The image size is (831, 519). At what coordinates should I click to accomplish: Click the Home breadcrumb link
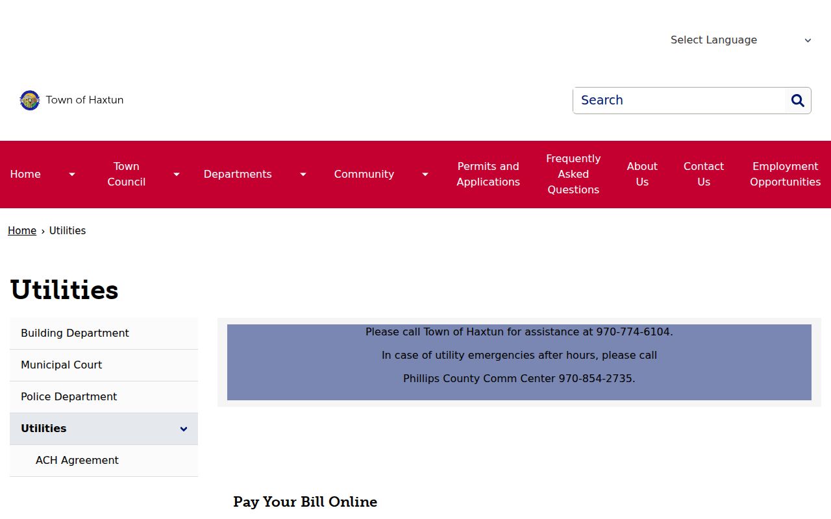[x=22, y=231]
